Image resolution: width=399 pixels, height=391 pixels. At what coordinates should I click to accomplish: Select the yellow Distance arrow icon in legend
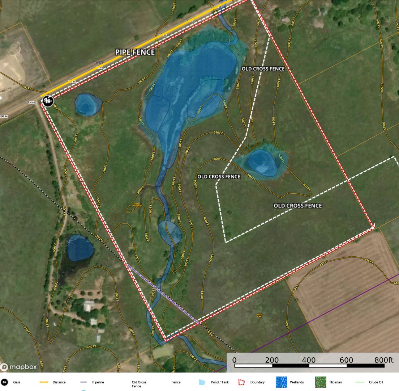43,382
